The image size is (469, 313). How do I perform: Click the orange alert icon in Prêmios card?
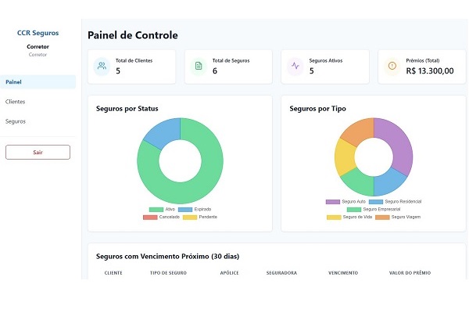click(x=392, y=67)
